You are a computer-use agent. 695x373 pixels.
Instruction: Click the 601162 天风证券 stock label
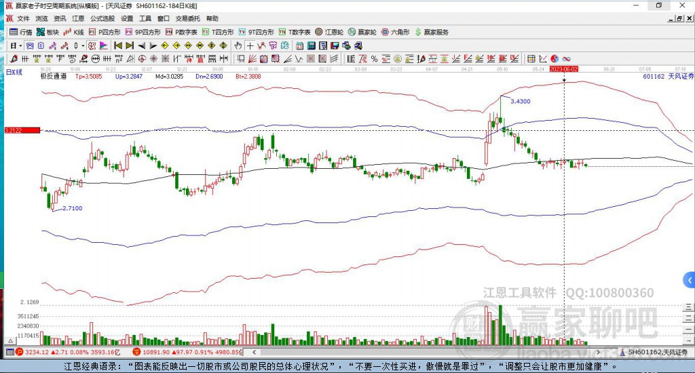coord(668,76)
